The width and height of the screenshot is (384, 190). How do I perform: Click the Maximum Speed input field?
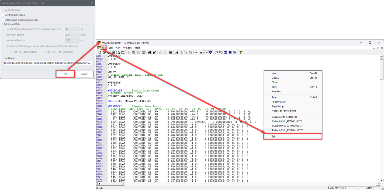(72, 35)
